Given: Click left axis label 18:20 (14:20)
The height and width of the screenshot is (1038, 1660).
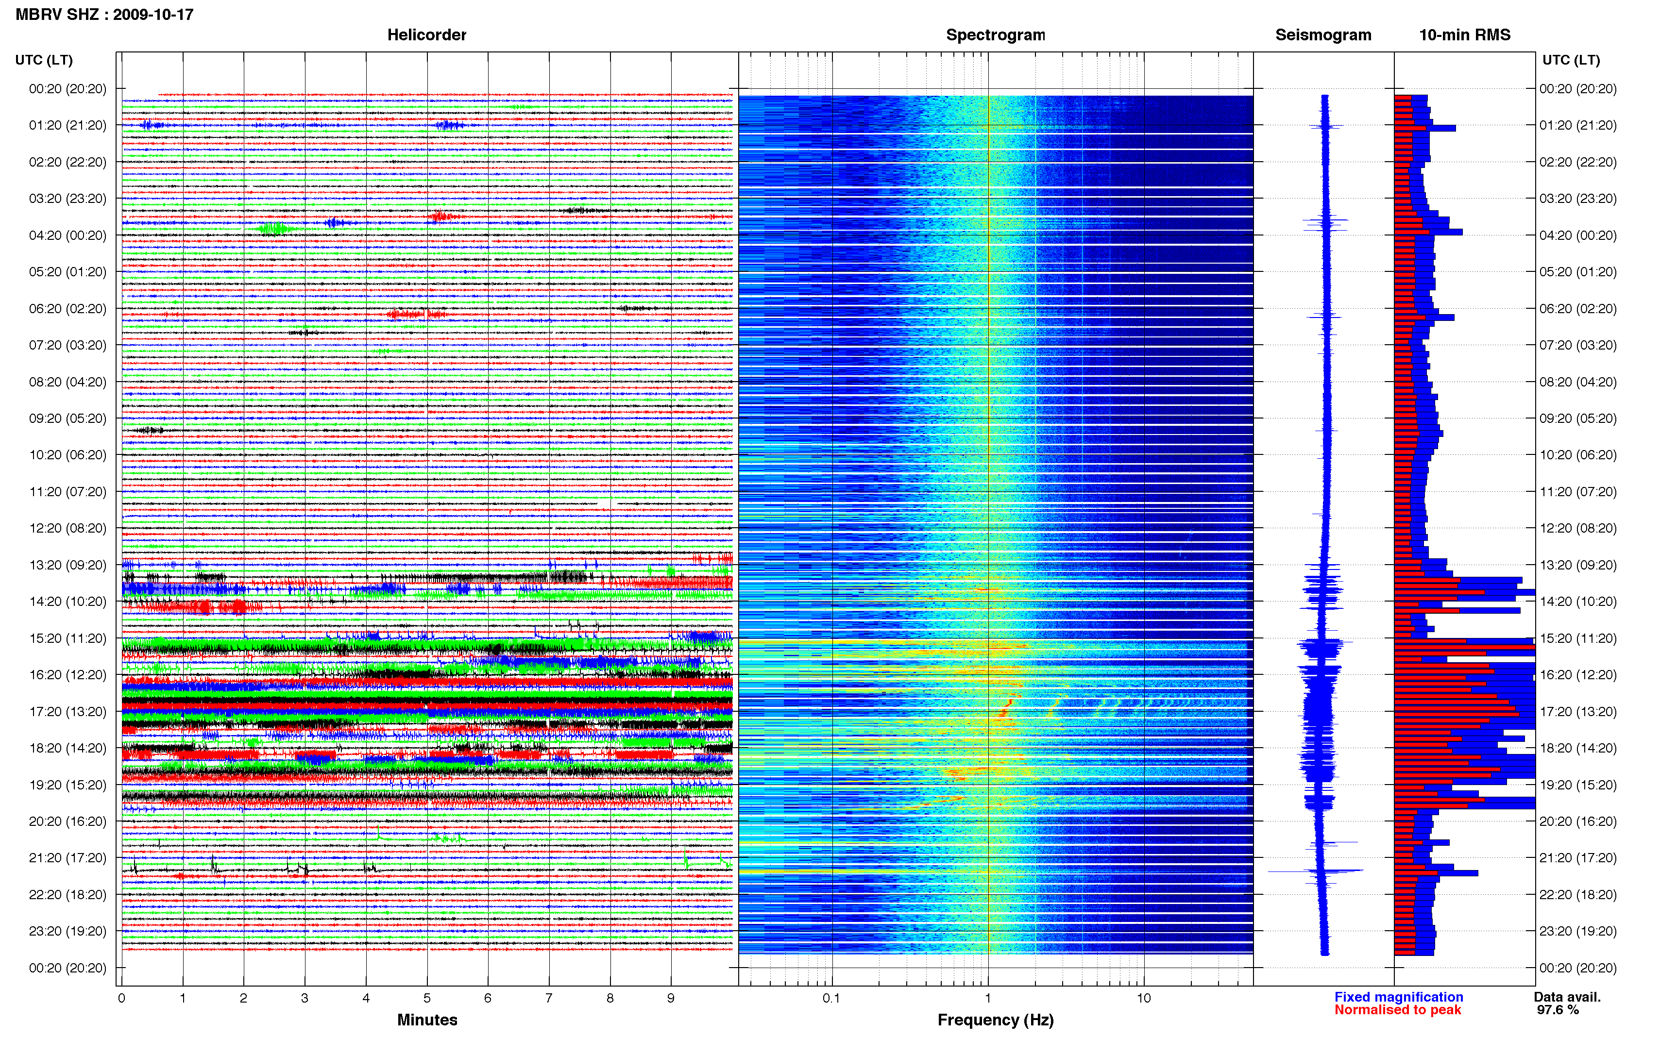Looking at the screenshot, I should 68,748.
